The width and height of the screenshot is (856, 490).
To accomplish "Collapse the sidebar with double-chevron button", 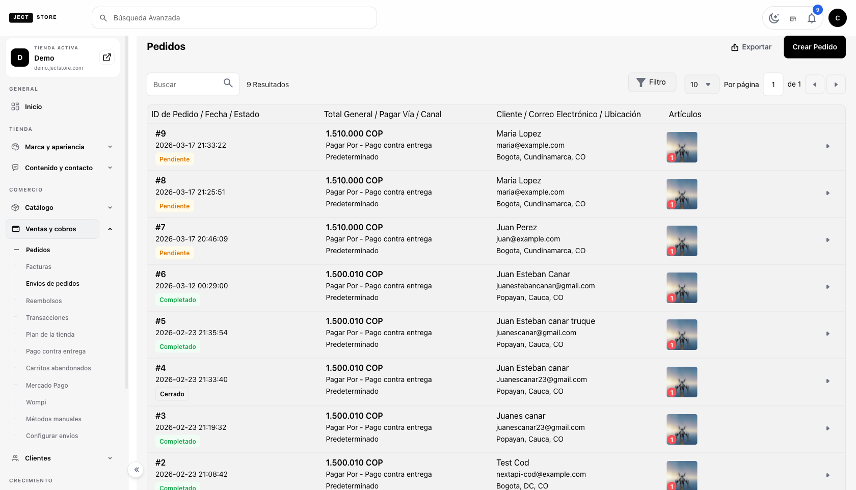I will (136, 470).
